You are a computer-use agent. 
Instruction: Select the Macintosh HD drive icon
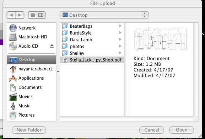coord(13,37)
